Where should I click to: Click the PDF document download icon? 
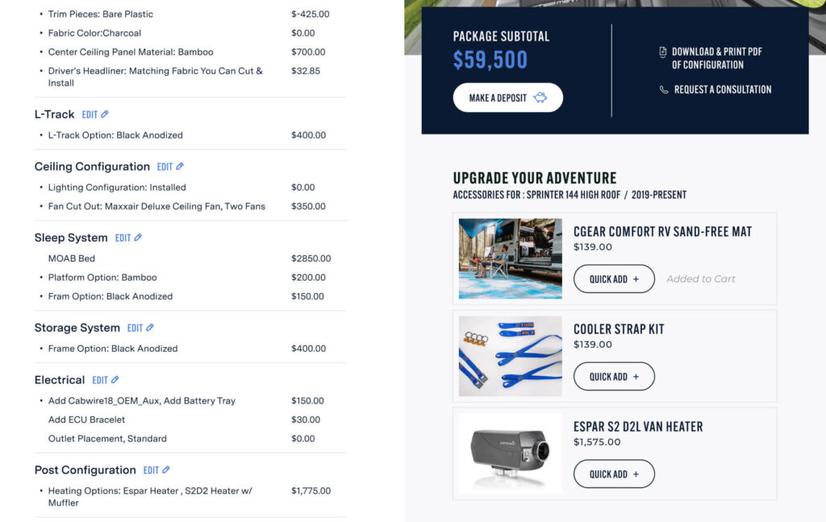[x=663, y=52]
